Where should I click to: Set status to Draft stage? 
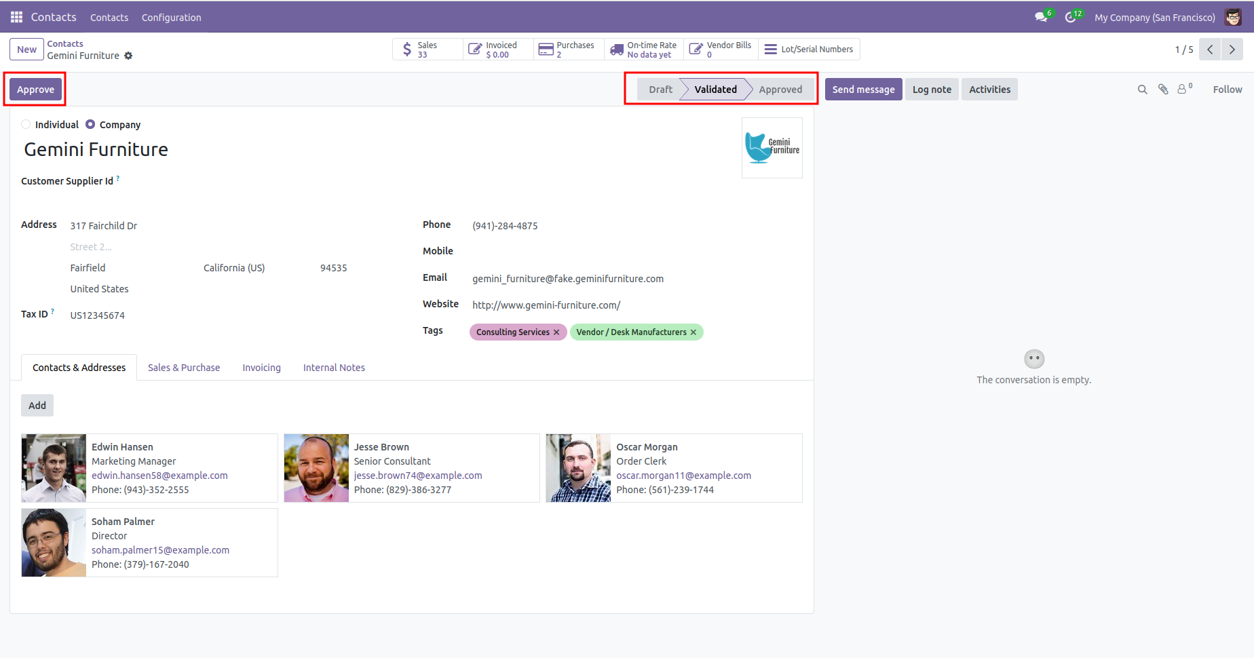tap(660, 90)
